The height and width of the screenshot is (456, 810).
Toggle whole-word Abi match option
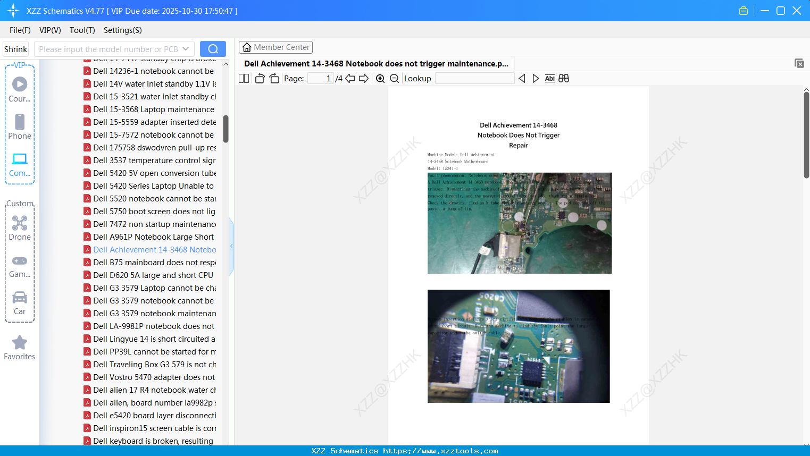pyautogui.click(x=550, y=79)
